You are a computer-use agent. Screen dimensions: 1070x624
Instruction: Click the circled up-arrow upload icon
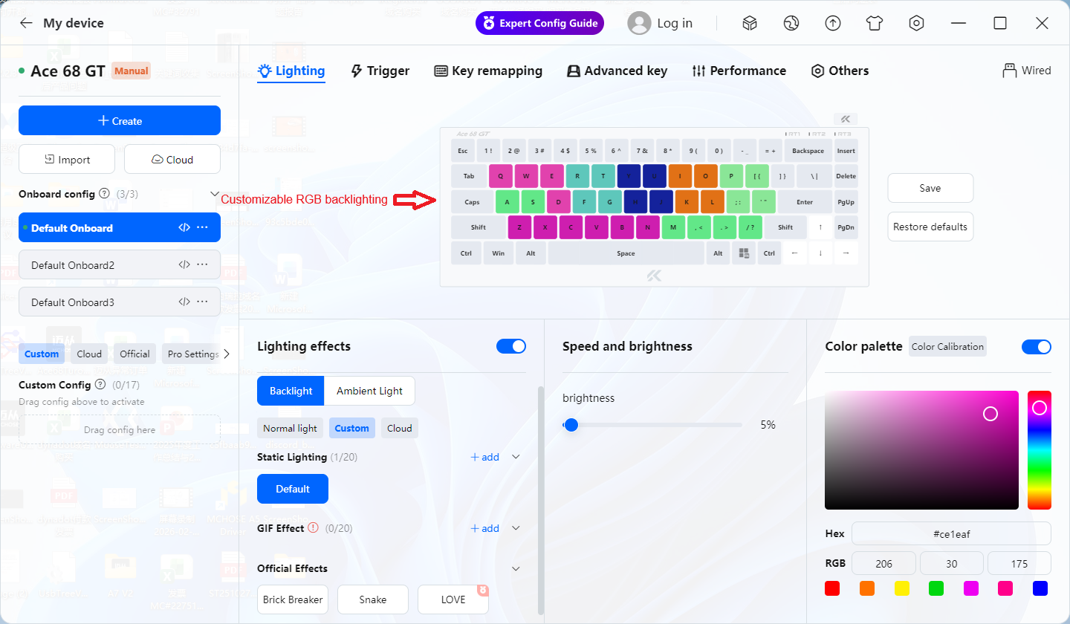(x=833, y=23)
